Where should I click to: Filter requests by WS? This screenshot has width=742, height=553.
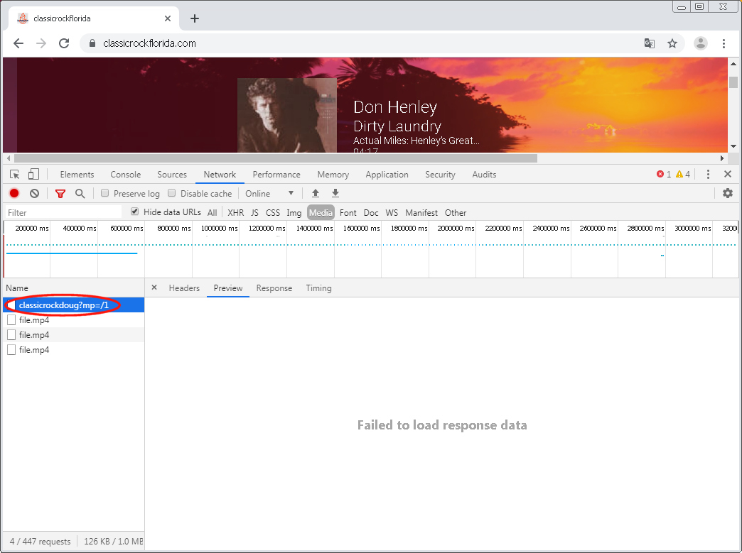point(392,213)
